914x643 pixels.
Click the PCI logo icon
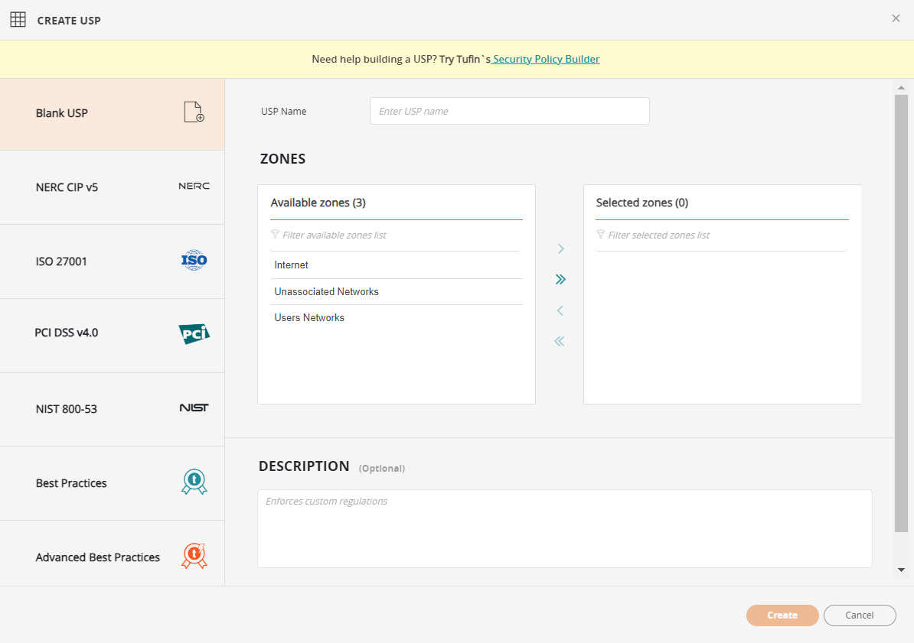point(194,333)
